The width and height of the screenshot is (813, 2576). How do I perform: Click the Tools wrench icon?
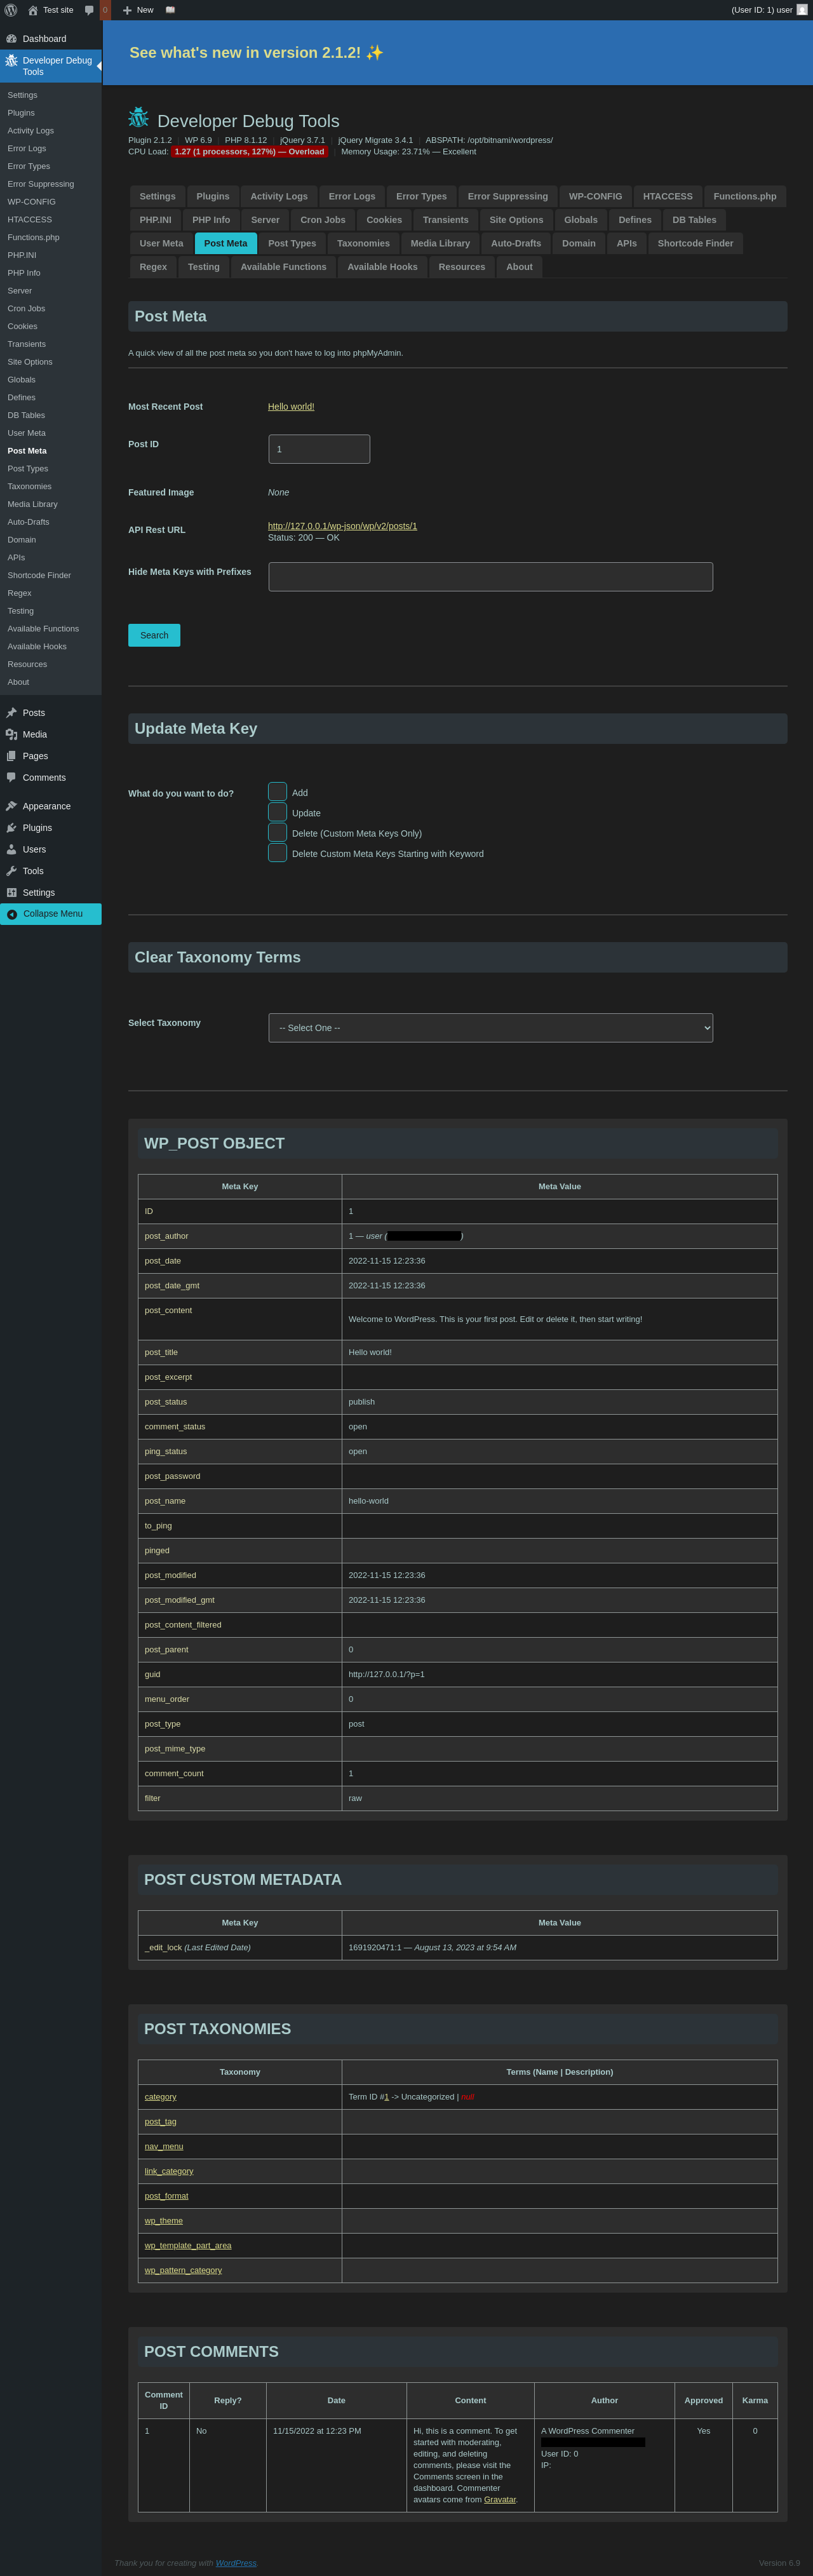12,871
